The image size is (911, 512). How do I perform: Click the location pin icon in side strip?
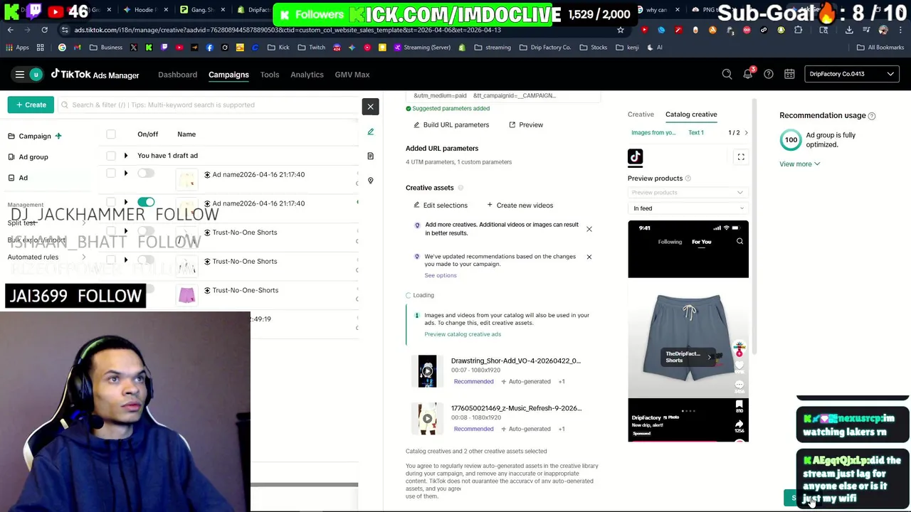click(x=370, y=181)
